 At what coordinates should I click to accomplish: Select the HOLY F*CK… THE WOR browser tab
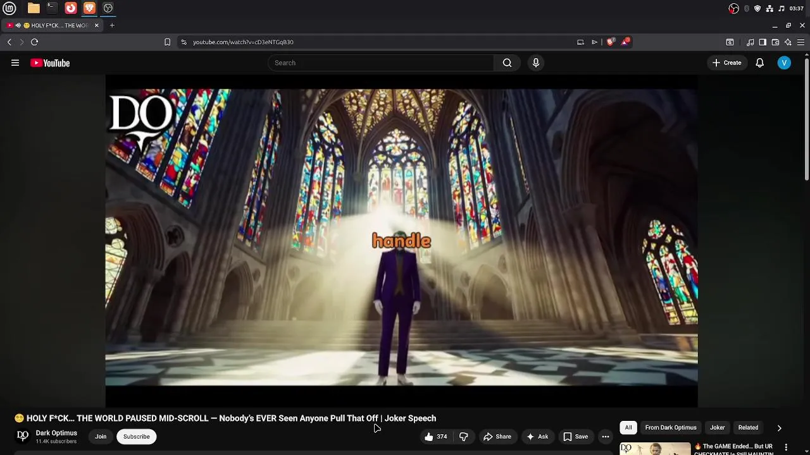point(53,25)
